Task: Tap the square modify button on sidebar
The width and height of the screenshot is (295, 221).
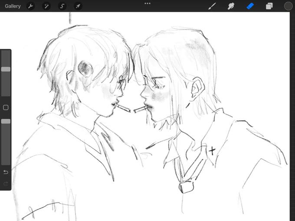Action: click(x=6, y=107)
